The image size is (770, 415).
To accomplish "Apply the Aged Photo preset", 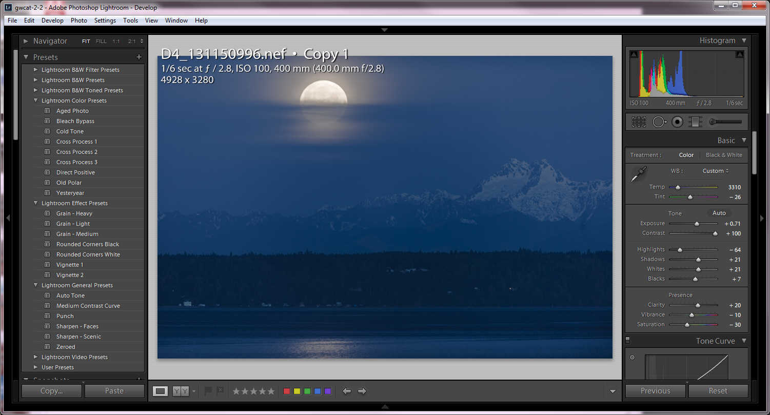I will (72, 111).
